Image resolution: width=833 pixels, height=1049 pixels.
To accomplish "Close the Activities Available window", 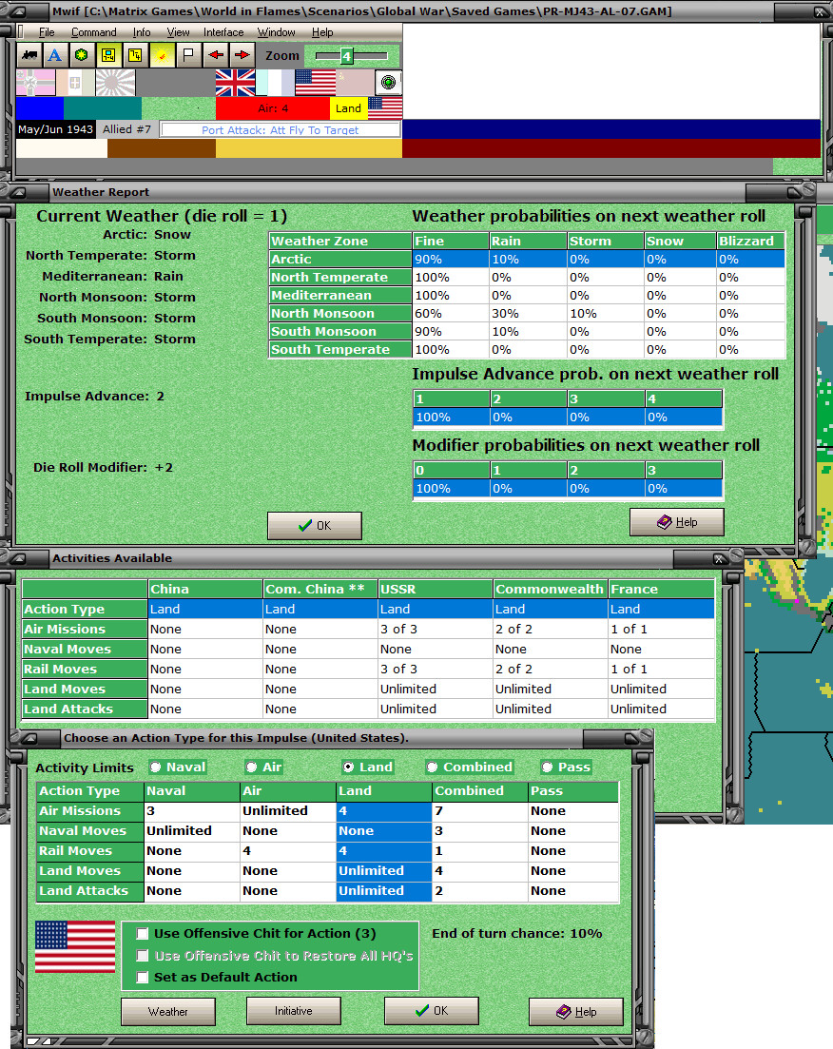I will tap(719, 558).
